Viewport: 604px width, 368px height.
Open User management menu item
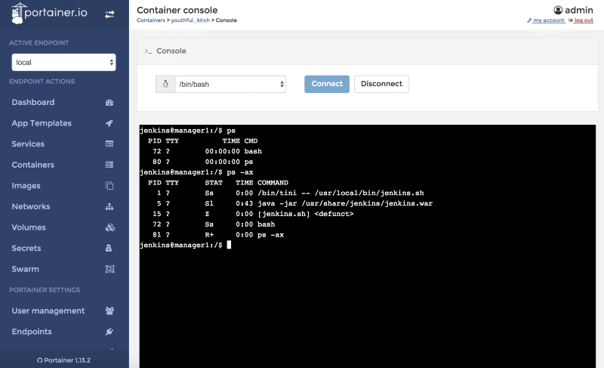pyautogui.click(x=48, y=311)
